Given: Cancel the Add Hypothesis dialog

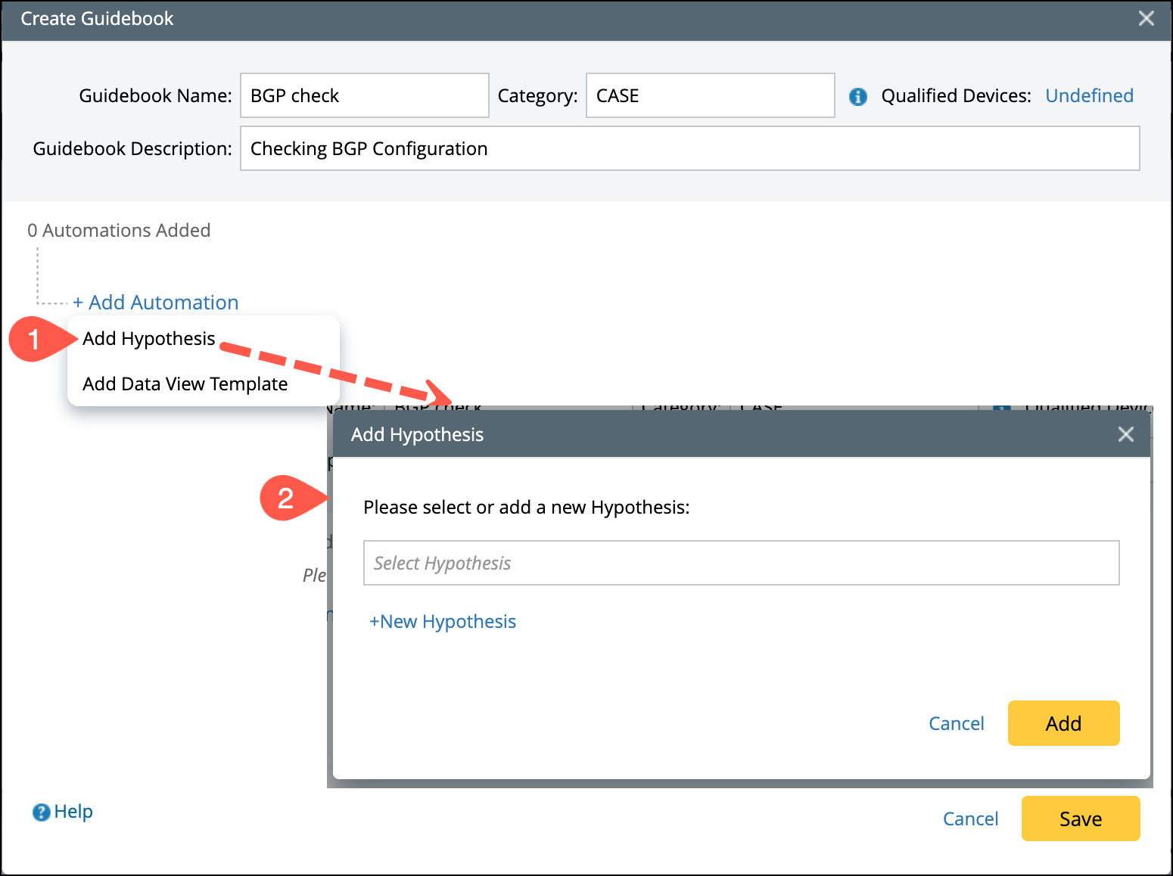Looking at the screenshot, I should pos(956,724).
